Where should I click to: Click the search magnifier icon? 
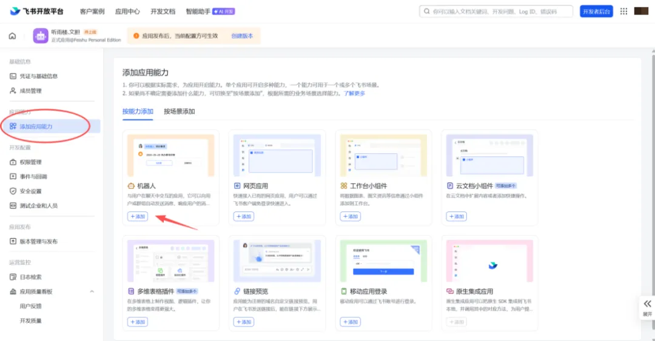point(426,12)
